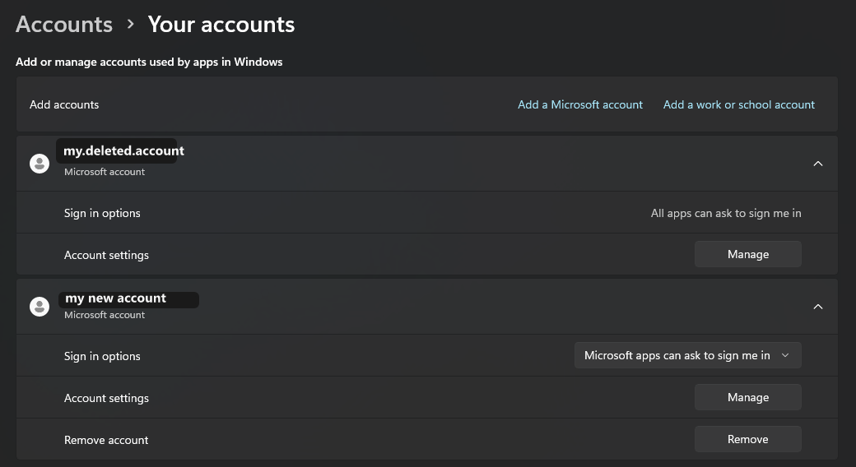
Task: Click the my new account avatar icon
Action: click(x=40, y=307)
